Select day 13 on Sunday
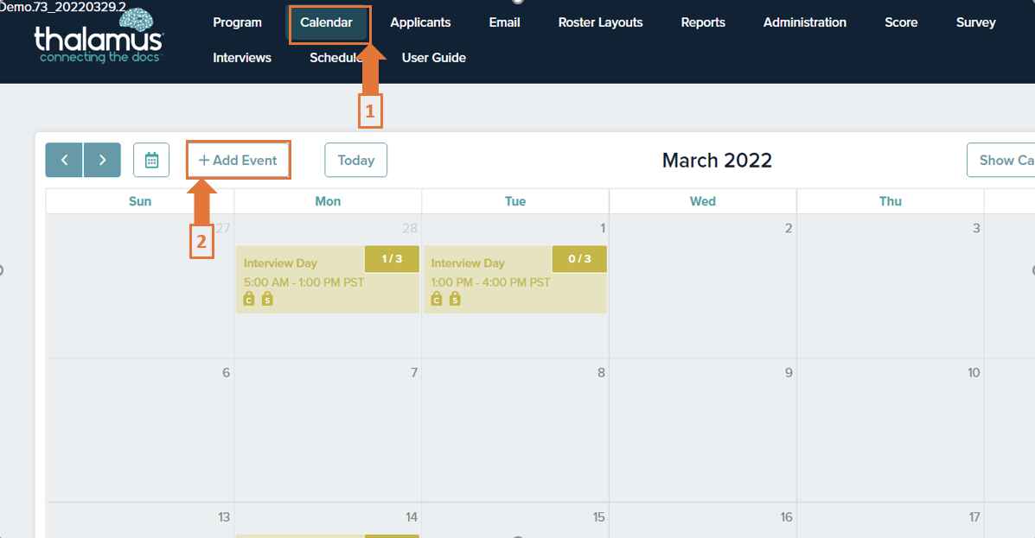The image size is (1035, 538). (x=224, y=517)
